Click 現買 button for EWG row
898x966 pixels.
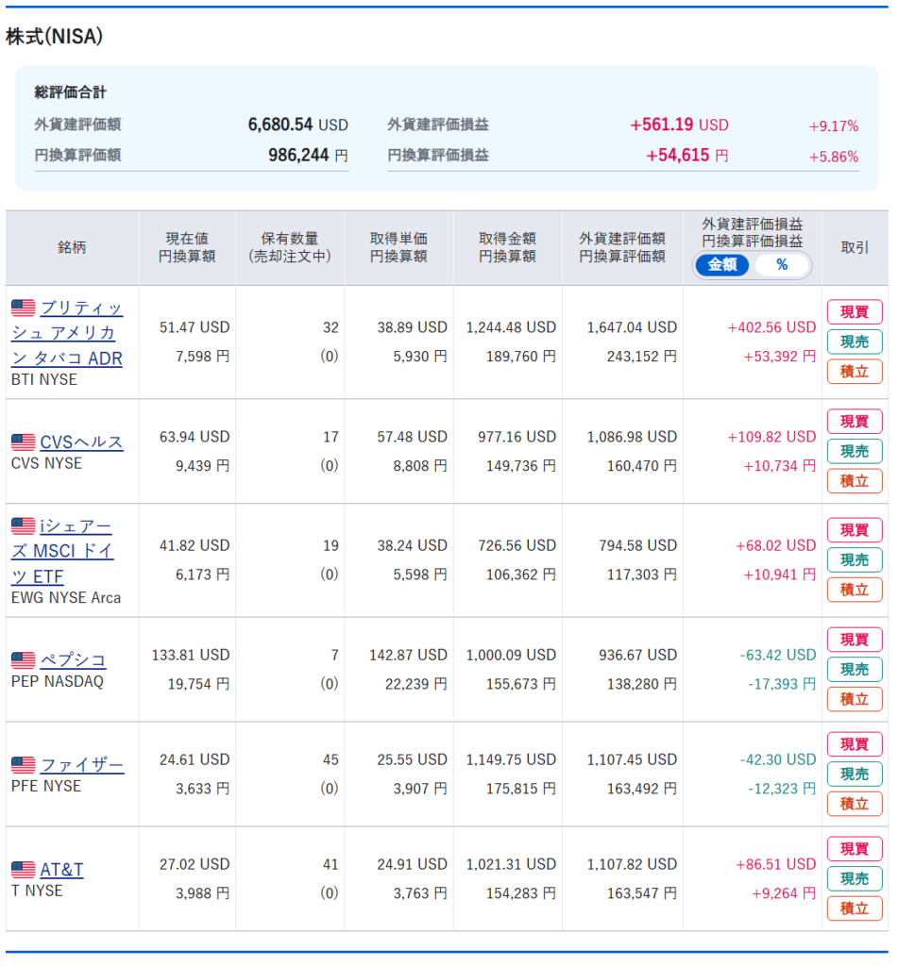pyautogui.click(x=855, y=530)
